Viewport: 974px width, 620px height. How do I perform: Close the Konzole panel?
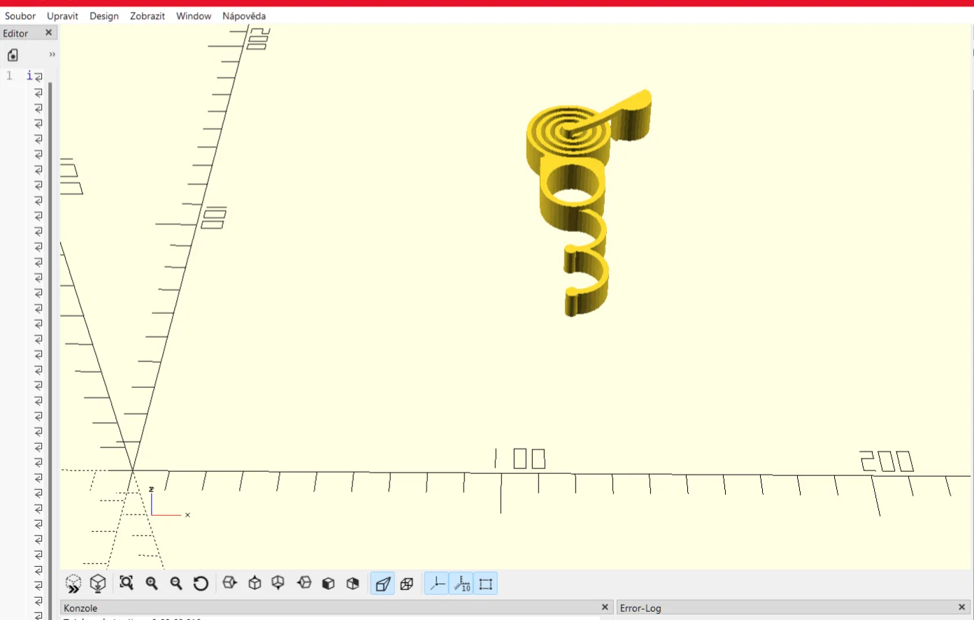point(606,607)
